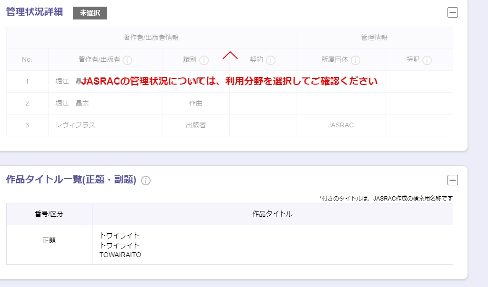Image resolution: width=488 pixels, height=287 pixels.
Task: Collapse the 作品タイトル一覧 panel
Action: pos(453,180)
